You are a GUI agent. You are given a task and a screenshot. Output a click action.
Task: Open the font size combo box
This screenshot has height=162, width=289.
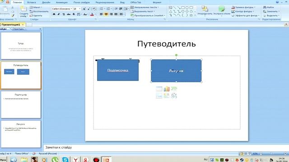pos(77,9)
